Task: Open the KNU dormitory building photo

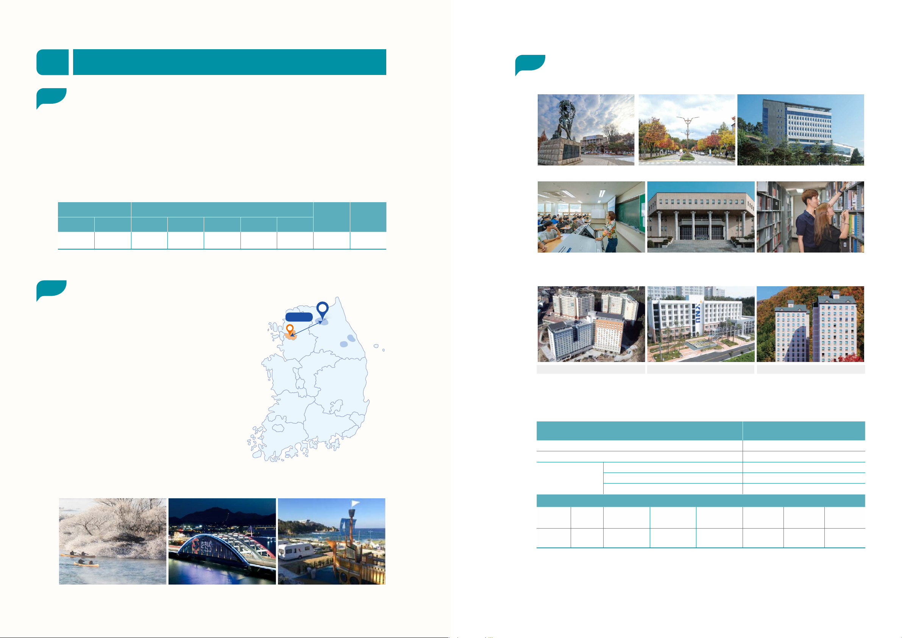Action: click(701, 324)
